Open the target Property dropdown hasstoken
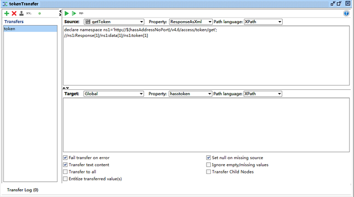354x197 pixels. pos(190,94)
